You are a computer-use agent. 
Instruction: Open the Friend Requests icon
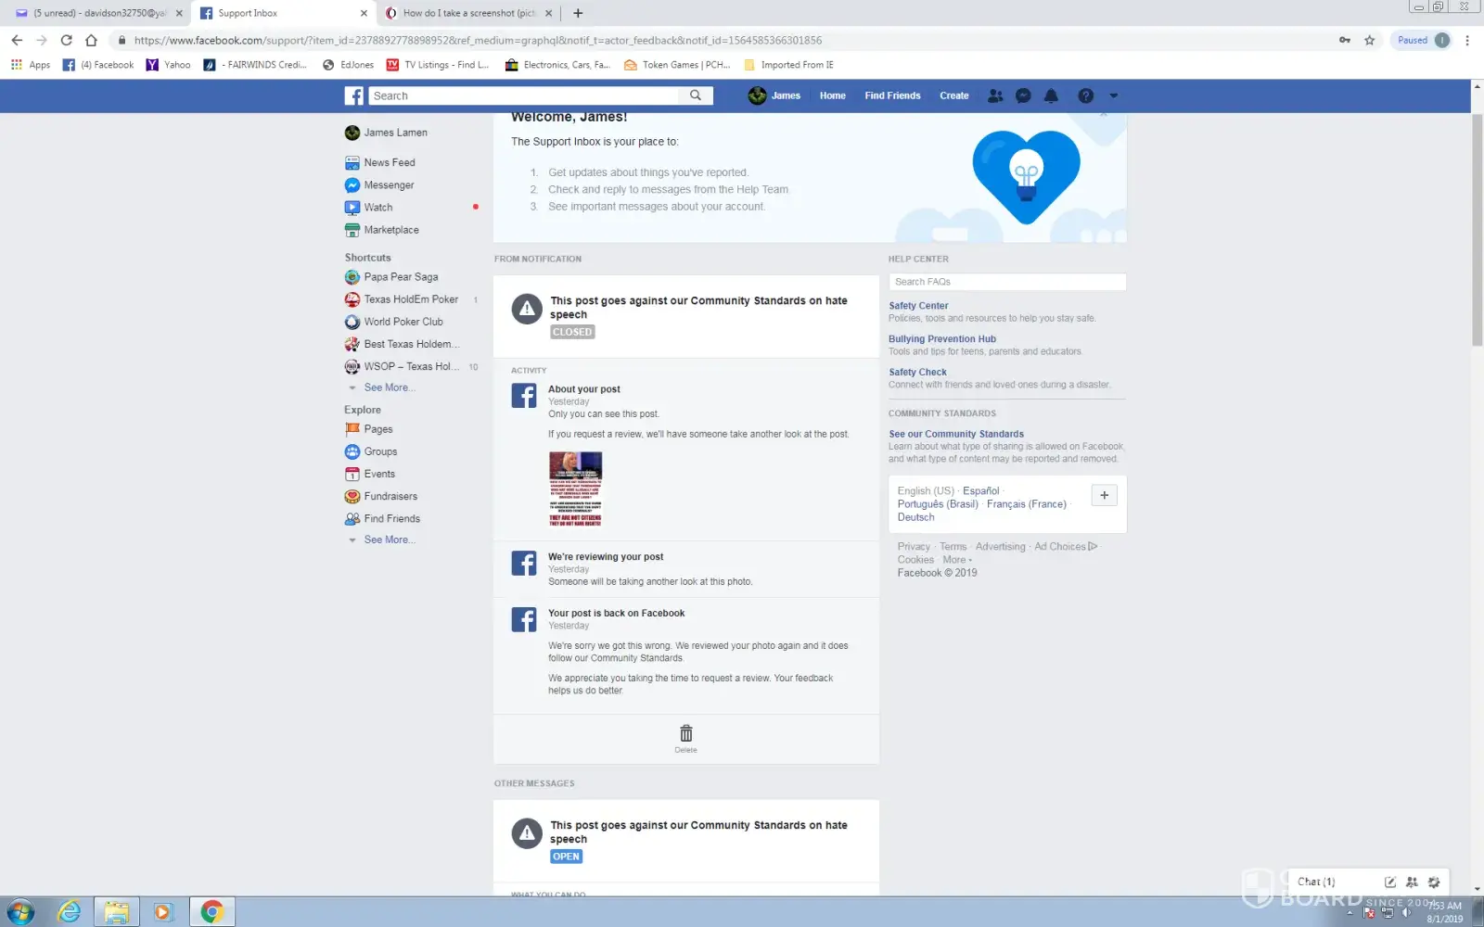coord(995,95)
